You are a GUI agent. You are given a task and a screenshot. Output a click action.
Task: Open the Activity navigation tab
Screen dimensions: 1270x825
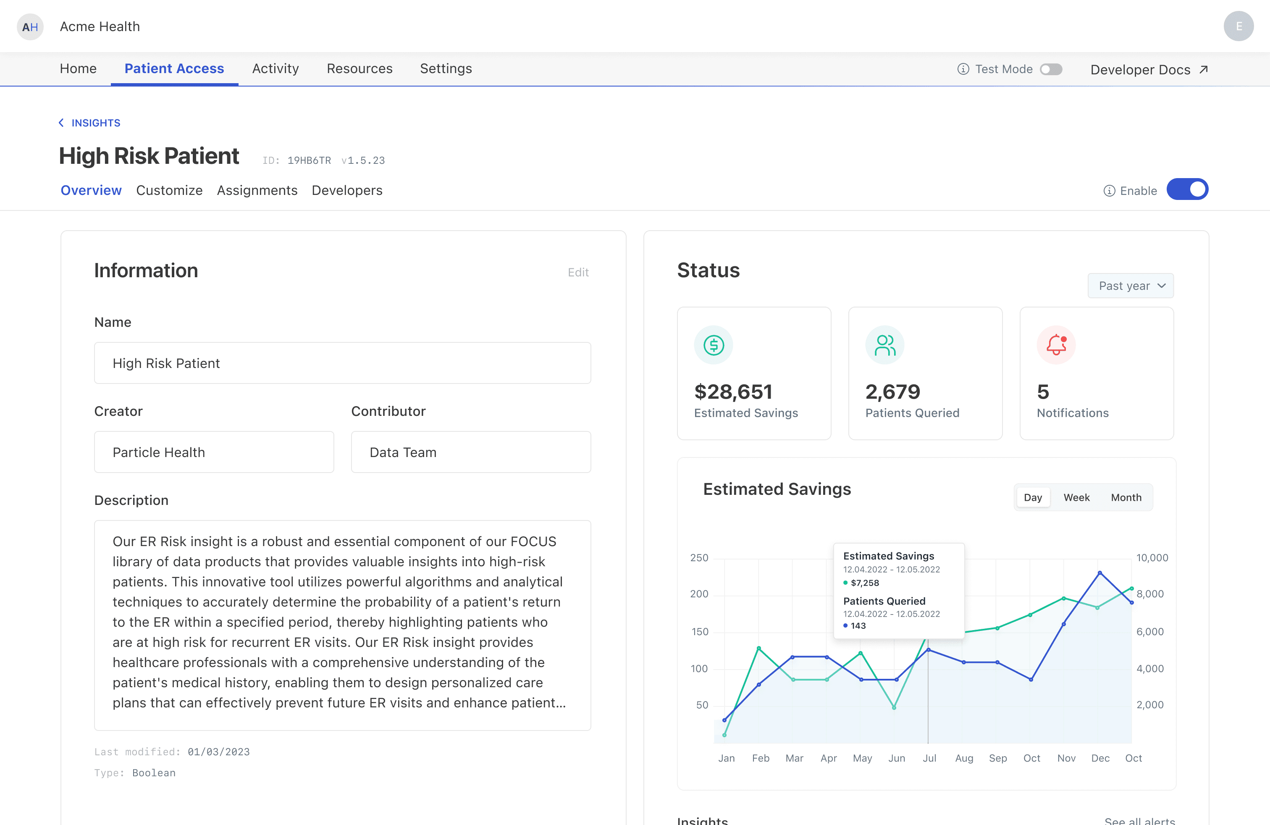coord(276,69)
